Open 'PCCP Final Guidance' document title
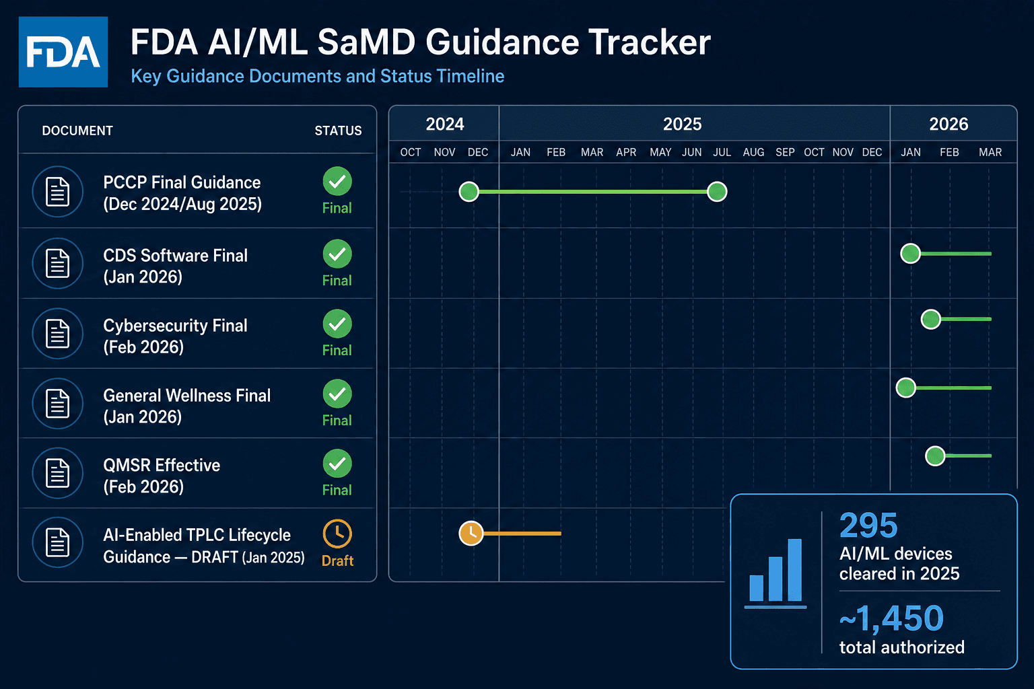Image resolution: width=1034 pixels, height=689 pixels. tap(182, 182)
